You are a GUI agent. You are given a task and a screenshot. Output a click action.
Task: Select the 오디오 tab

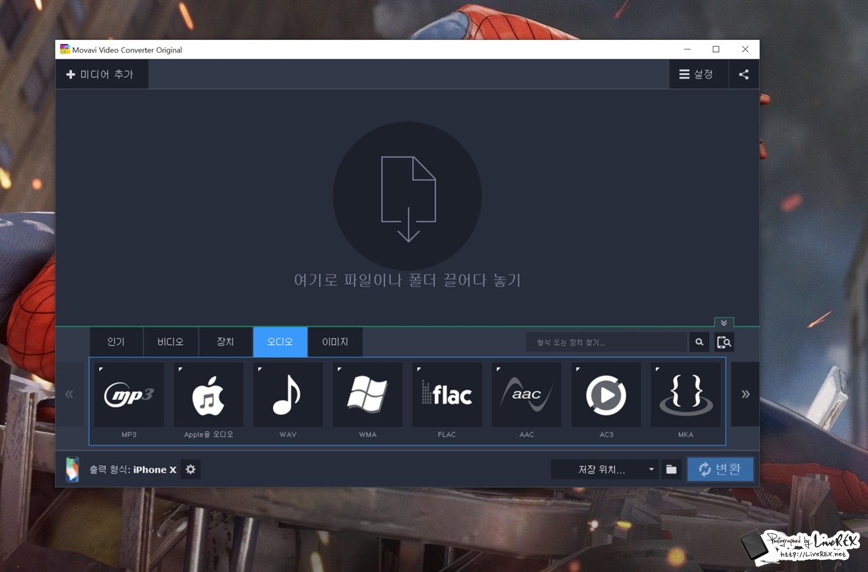click(x=280, y=342)
